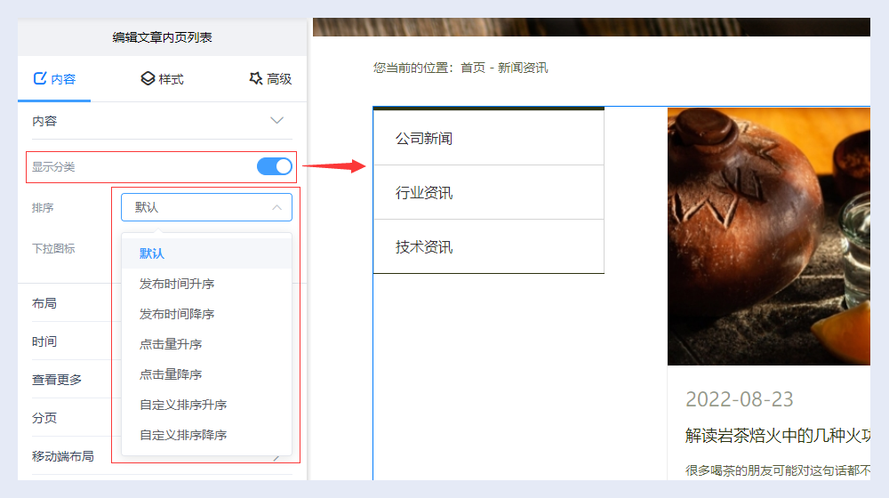Choose 发布时间升序 sort option
Viewport: 889px width, 498px height.
click(x=177, y=284)
